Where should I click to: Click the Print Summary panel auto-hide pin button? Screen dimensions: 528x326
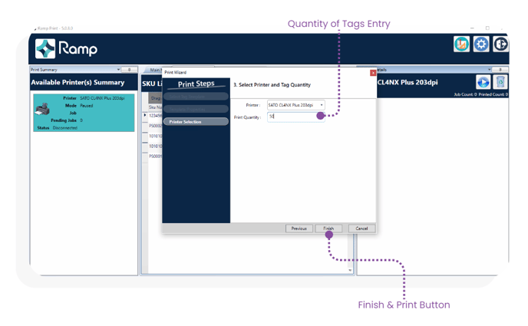pyautogui.click(x=129, y=70)
